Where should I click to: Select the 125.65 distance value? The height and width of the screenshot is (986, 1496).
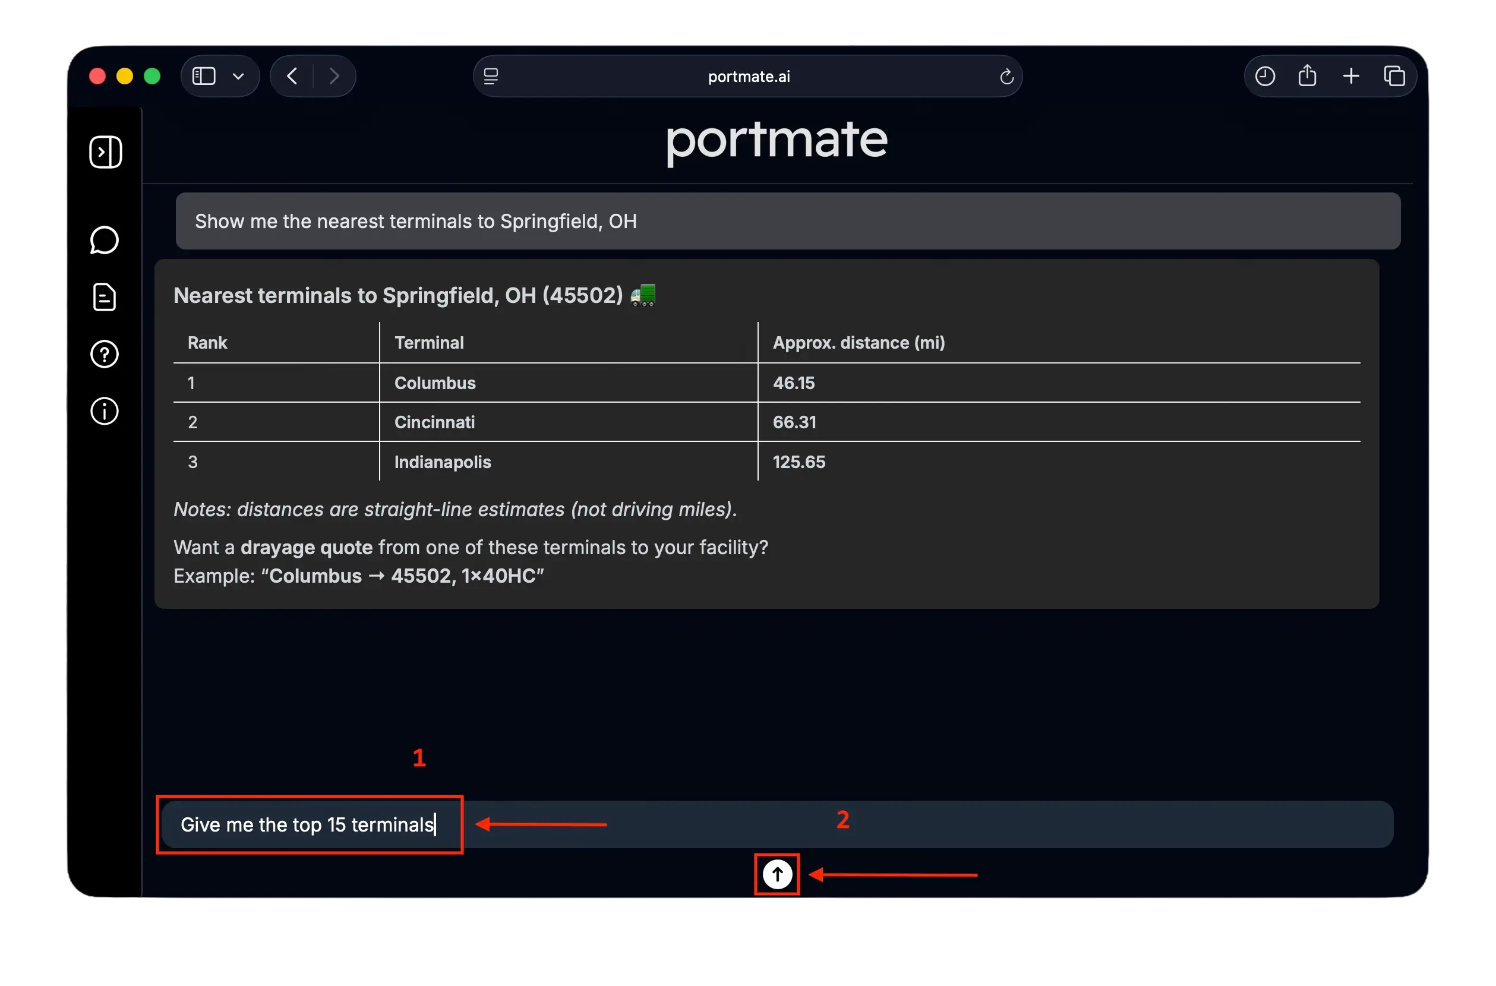799,462
